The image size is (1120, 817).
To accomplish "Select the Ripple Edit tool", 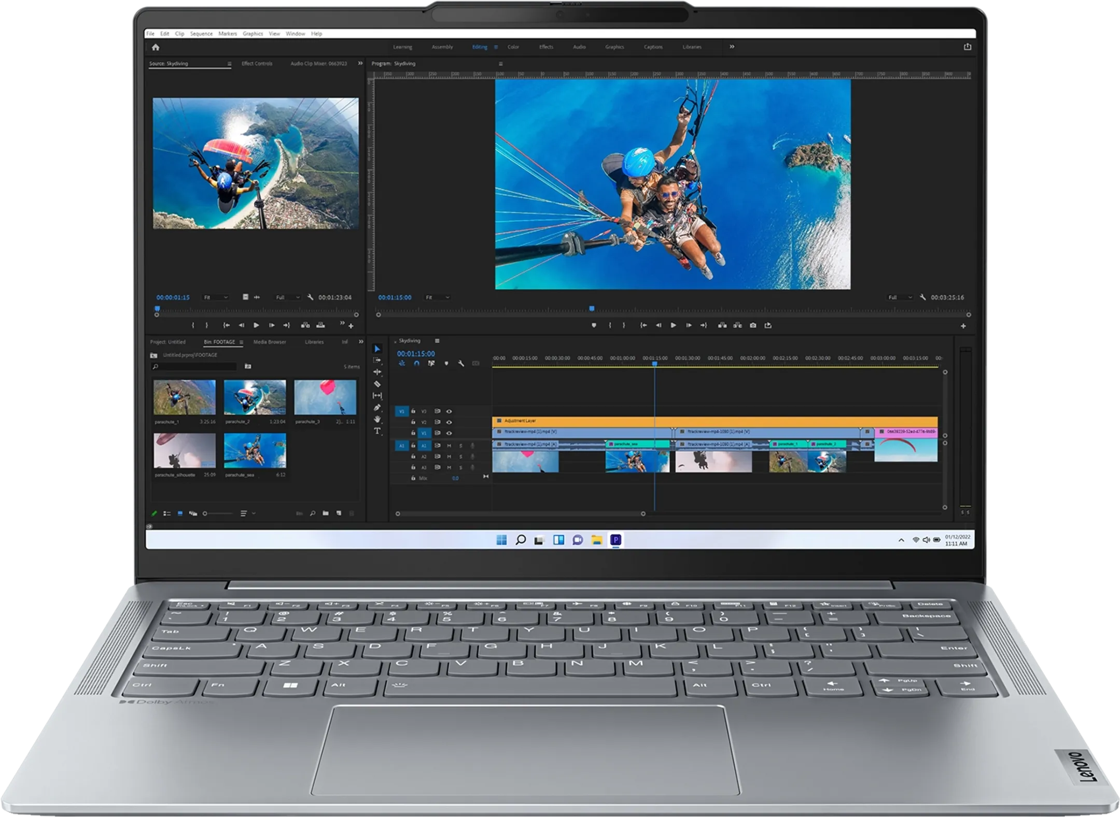I will click(377, 372).
